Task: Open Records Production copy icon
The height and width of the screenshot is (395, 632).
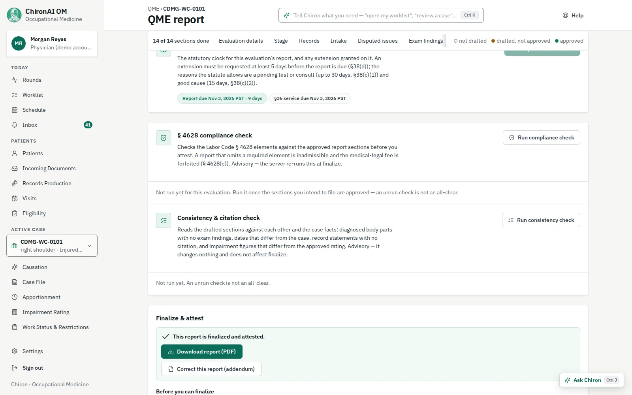Action: 15,183
